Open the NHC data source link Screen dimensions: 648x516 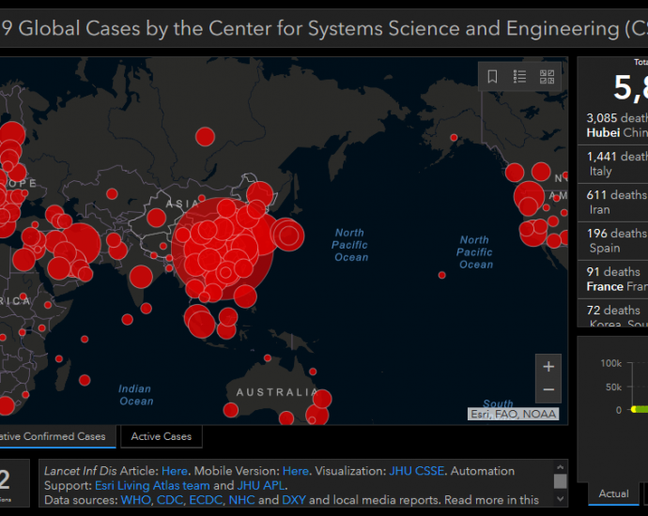tap(241, 500)
